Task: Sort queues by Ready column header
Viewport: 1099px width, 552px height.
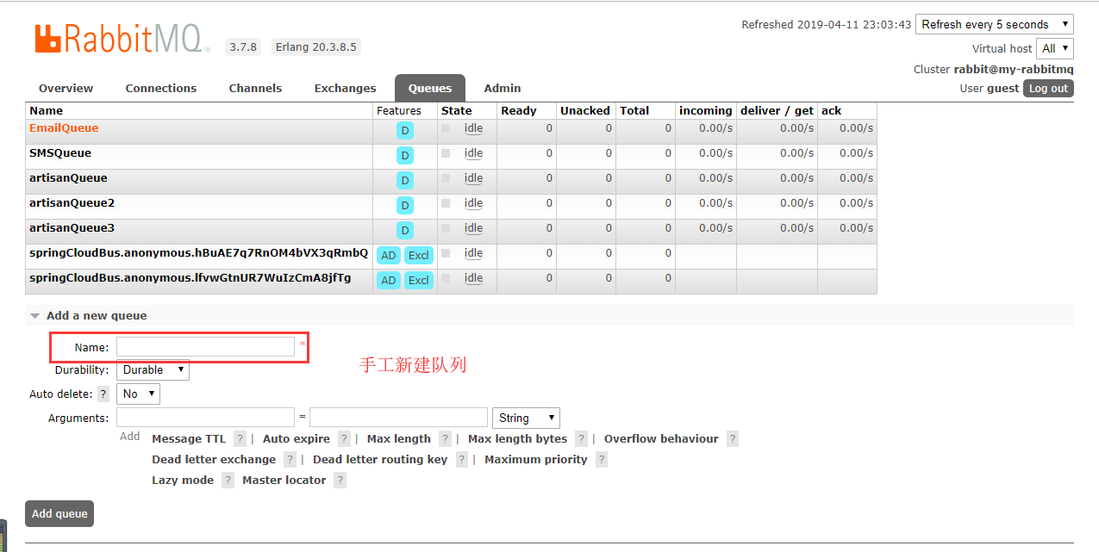Action: tap(519, 111)
